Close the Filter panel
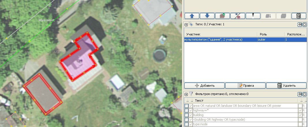The width and height of the screenshot is (308, 127). [x=305, y=94]
